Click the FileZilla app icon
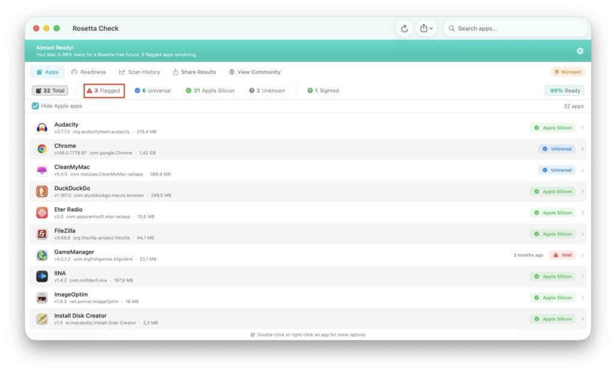 [42, 234]
